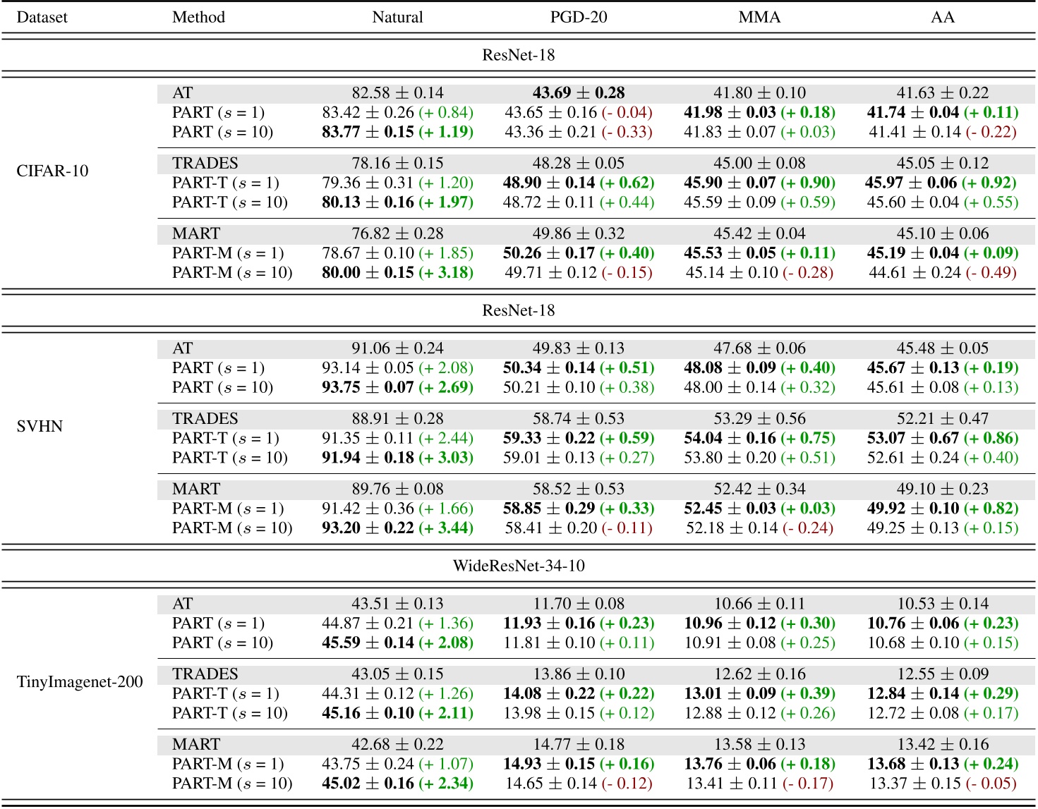Select the Natural column header

tap(398, 17)
